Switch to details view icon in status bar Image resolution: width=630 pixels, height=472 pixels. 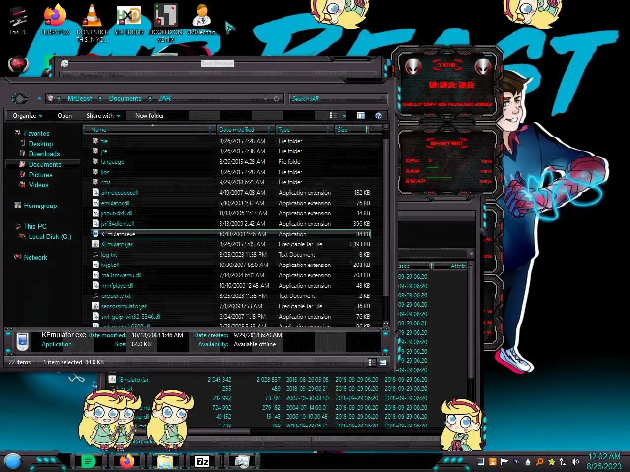(x=372, y=362)
